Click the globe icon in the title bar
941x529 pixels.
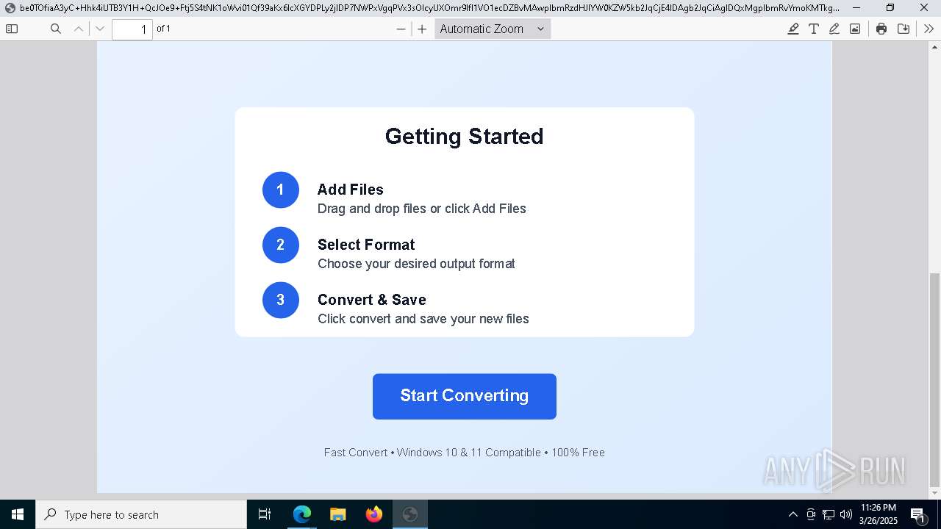point(10,8)
